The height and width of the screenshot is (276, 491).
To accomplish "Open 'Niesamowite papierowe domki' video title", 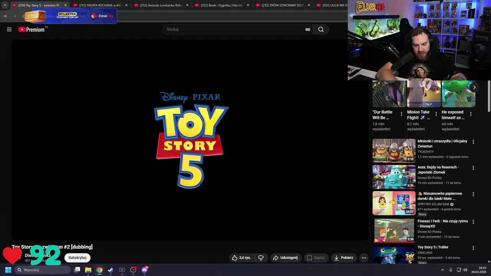I will click(x=440, y=196).
